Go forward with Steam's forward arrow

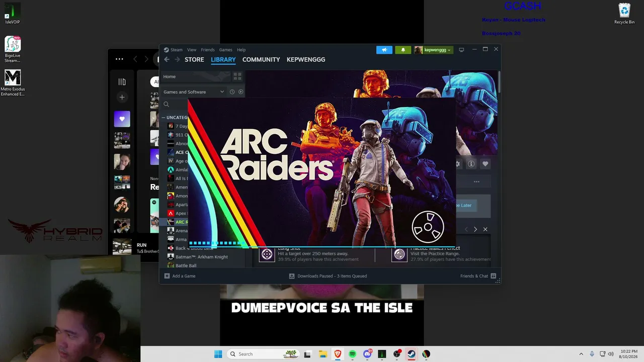point(177,59)
